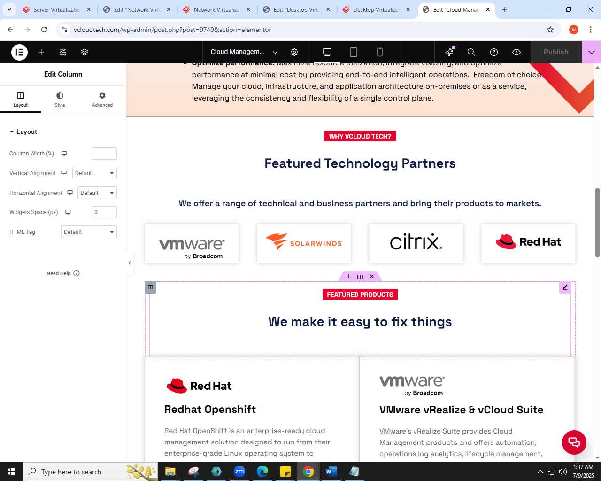Image resolution: width=601 pixels, height=481 pixels.
Task: Open the red chat bubble widget
Action: click(574, 442)
